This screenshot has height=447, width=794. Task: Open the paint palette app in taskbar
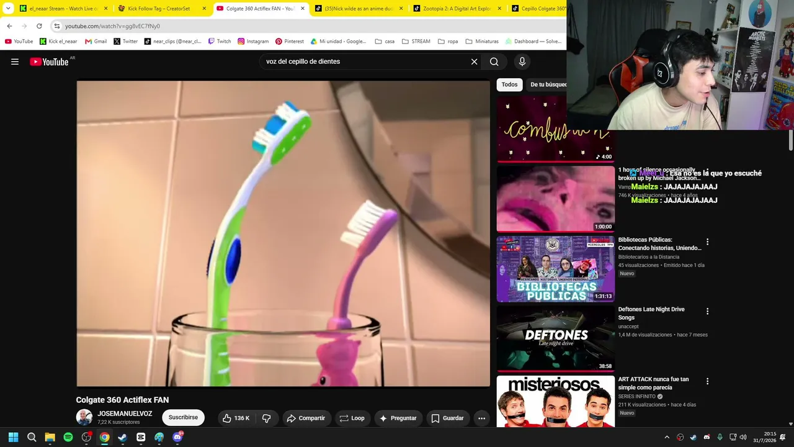pos(159,437)
